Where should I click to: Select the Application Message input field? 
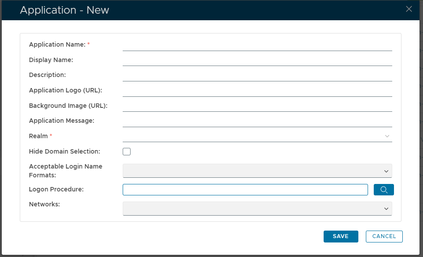point(257,121)
